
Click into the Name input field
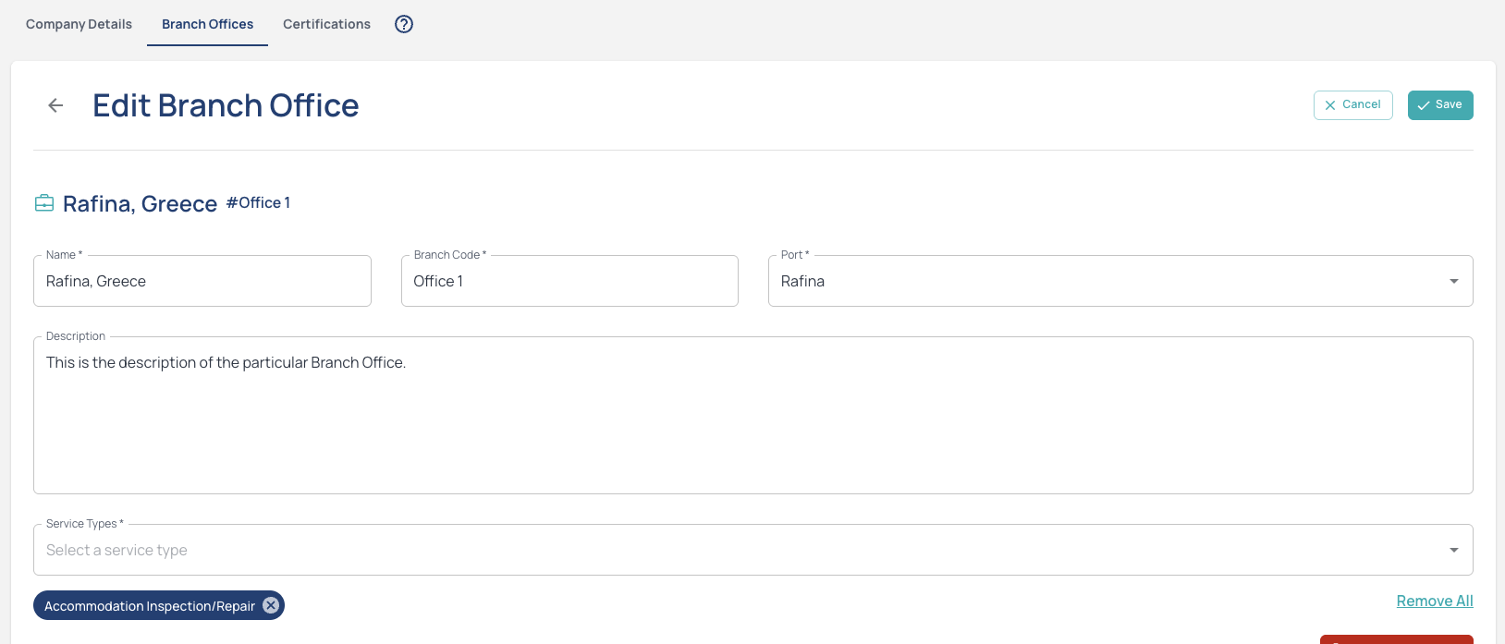[x=202, y=281]
